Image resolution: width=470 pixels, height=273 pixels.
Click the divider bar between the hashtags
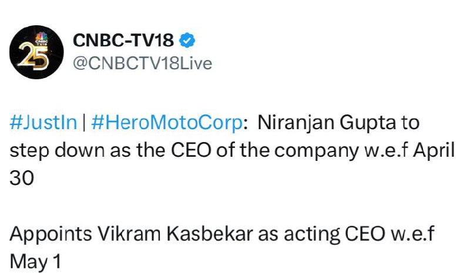84,123
